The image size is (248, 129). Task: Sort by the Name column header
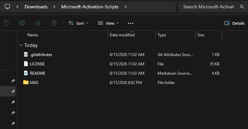click(x=33, y=35)
